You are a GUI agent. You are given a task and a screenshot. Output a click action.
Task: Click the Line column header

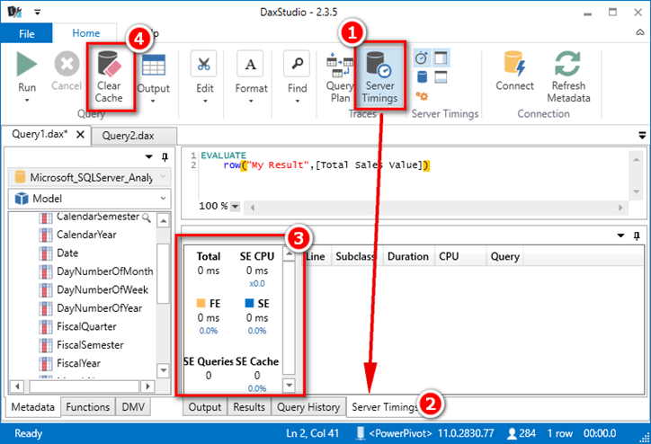pos(317,256)
